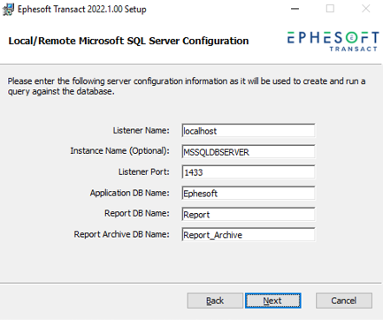The height and width of the screenshot is (320, 383).
Task: Close the setup window
Action: (x=365, y=9)
